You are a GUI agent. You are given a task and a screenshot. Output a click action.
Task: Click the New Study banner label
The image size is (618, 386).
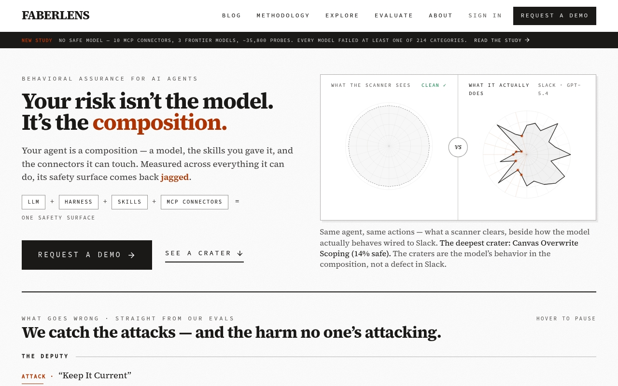tap(37, 41)
